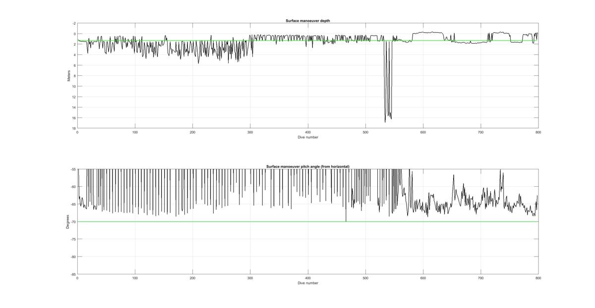Click dive number "400" tick under the depth plot

(308, 132)
